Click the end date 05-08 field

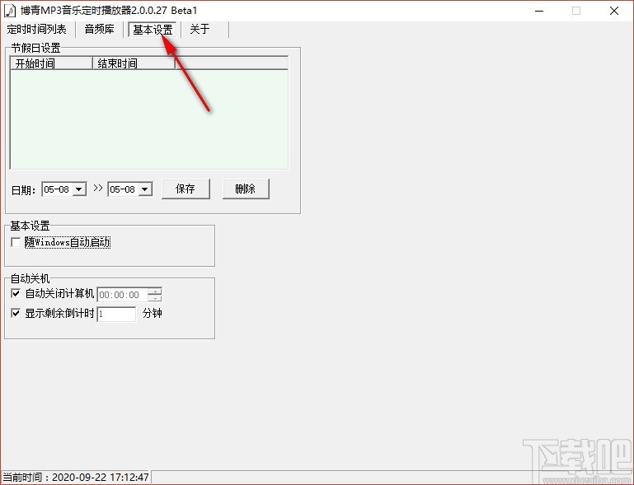124,189
